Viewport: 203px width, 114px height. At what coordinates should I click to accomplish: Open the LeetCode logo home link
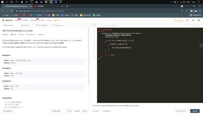point(7,20)
